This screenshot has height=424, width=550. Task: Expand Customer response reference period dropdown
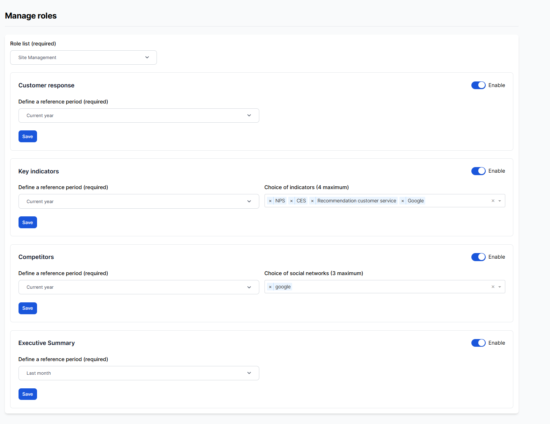click(138, 116)
